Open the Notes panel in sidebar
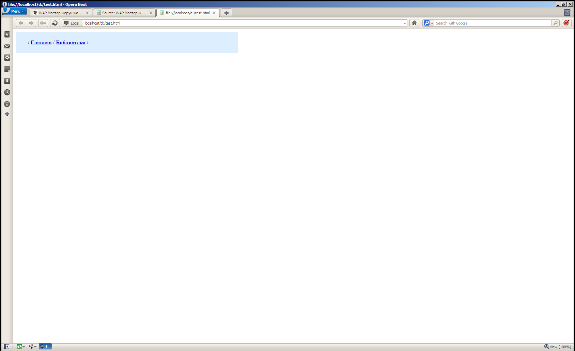 click(7, 69)
